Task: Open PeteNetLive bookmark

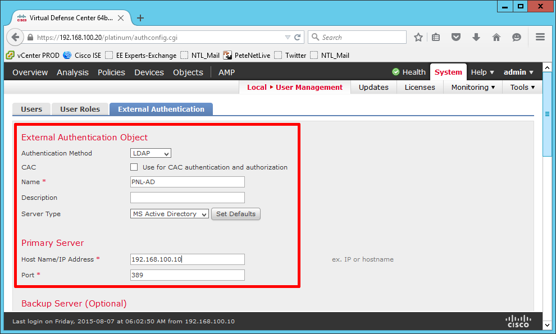Action: point(247,56)
